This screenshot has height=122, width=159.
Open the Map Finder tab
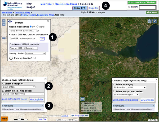46,4
